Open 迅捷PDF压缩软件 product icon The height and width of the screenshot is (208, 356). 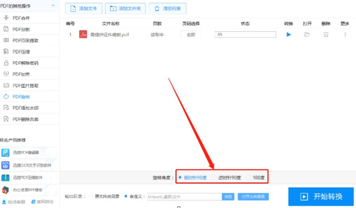click(5, 178)
